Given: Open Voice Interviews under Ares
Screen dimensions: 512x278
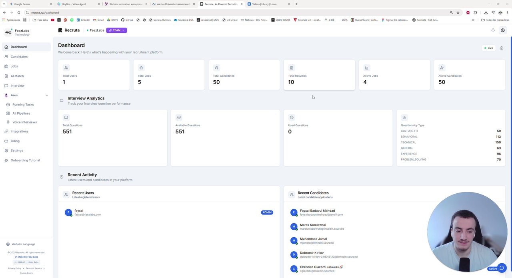Looking at the screenshot, I should click(x=26, y=122).
